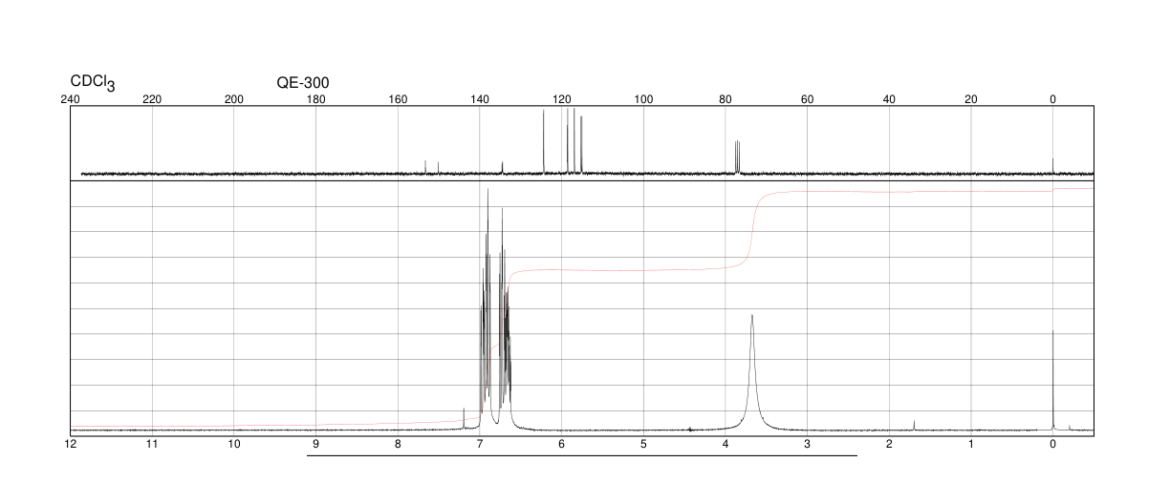Click the 7 ppm label on proton axis

[x=480, y=444]
